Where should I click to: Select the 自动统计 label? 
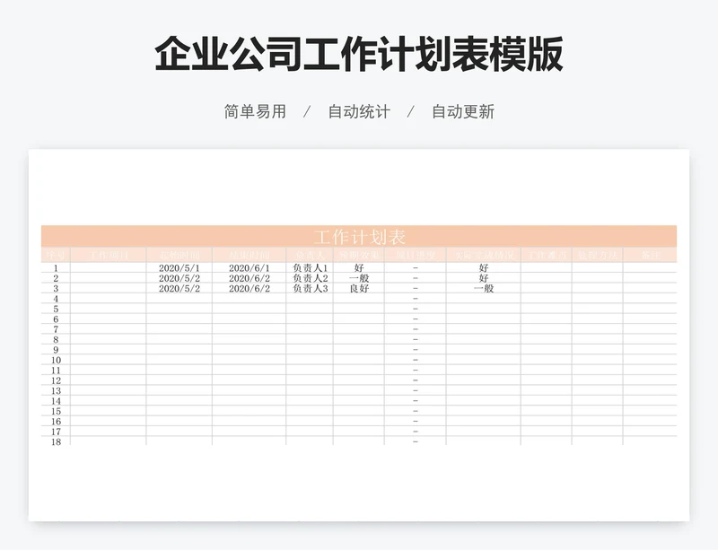(359, 112)
